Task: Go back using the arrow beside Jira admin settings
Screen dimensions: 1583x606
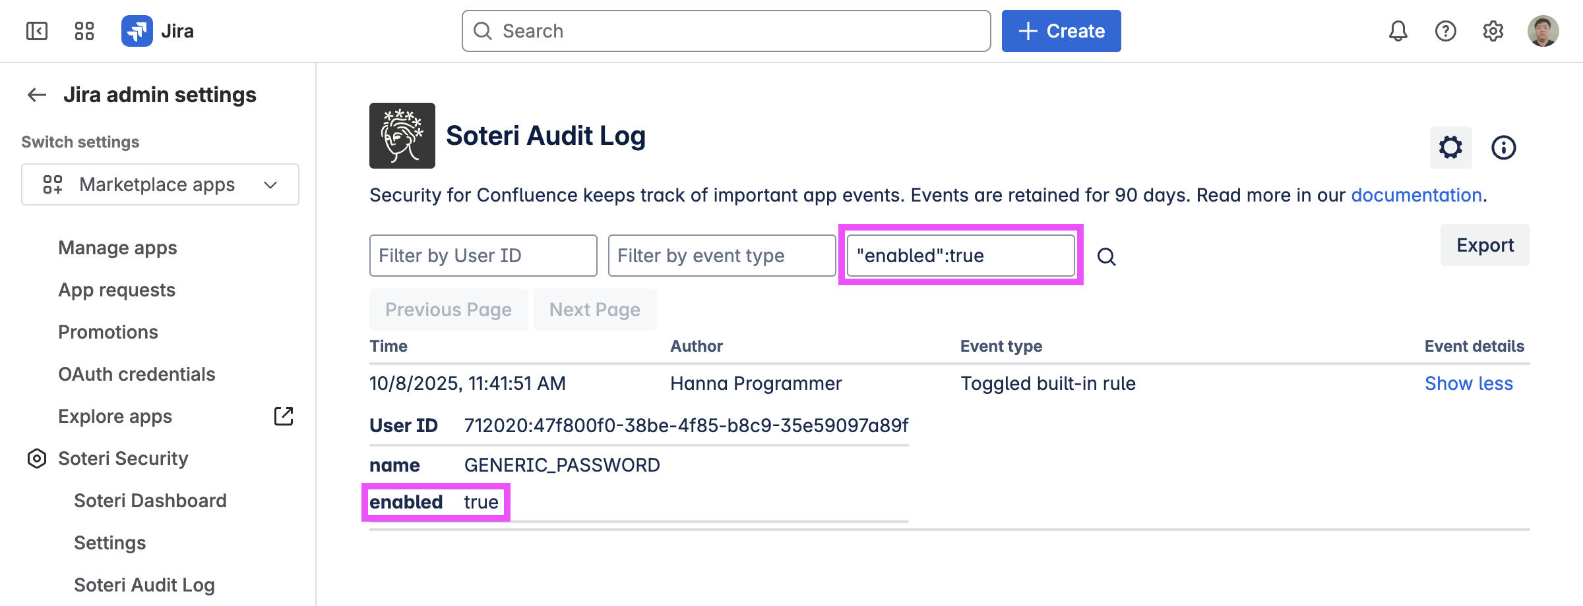Action: coord(37,95)
